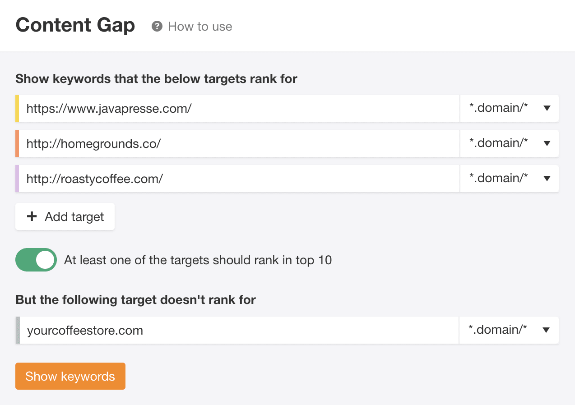Click the plus icon on Add target
This screenshot has height=405, width=575.
click(32, 216)
